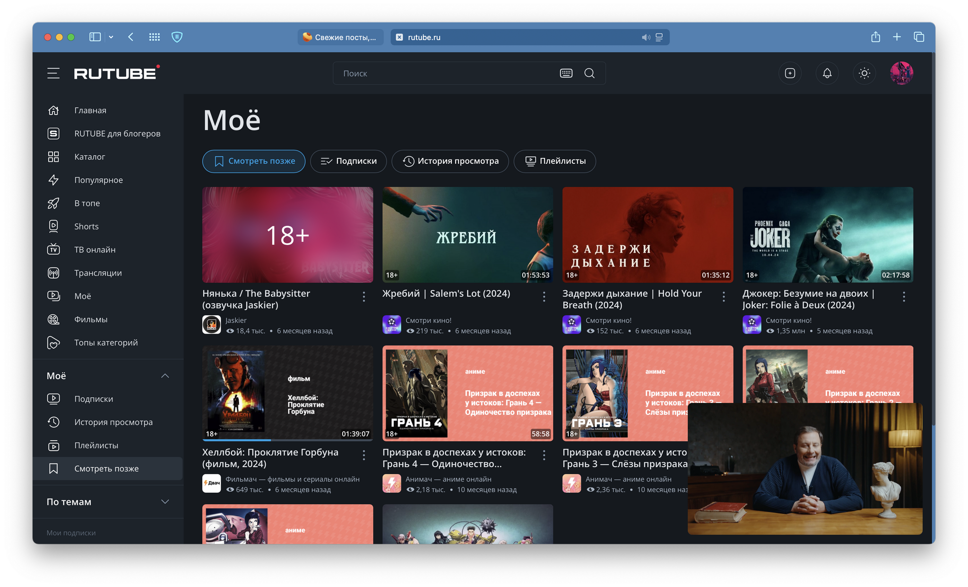Open notifications bell icon
This screenshot has width=968, height=587.
pos(827,73)
